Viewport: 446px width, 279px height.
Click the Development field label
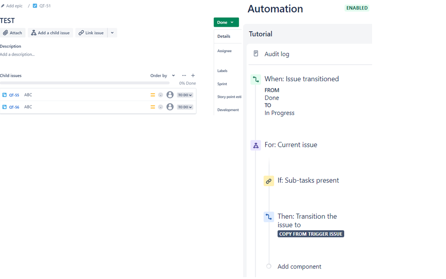coord(228,110)
